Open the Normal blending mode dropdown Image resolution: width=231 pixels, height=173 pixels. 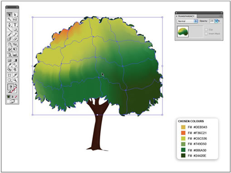(x=187, y=21)
